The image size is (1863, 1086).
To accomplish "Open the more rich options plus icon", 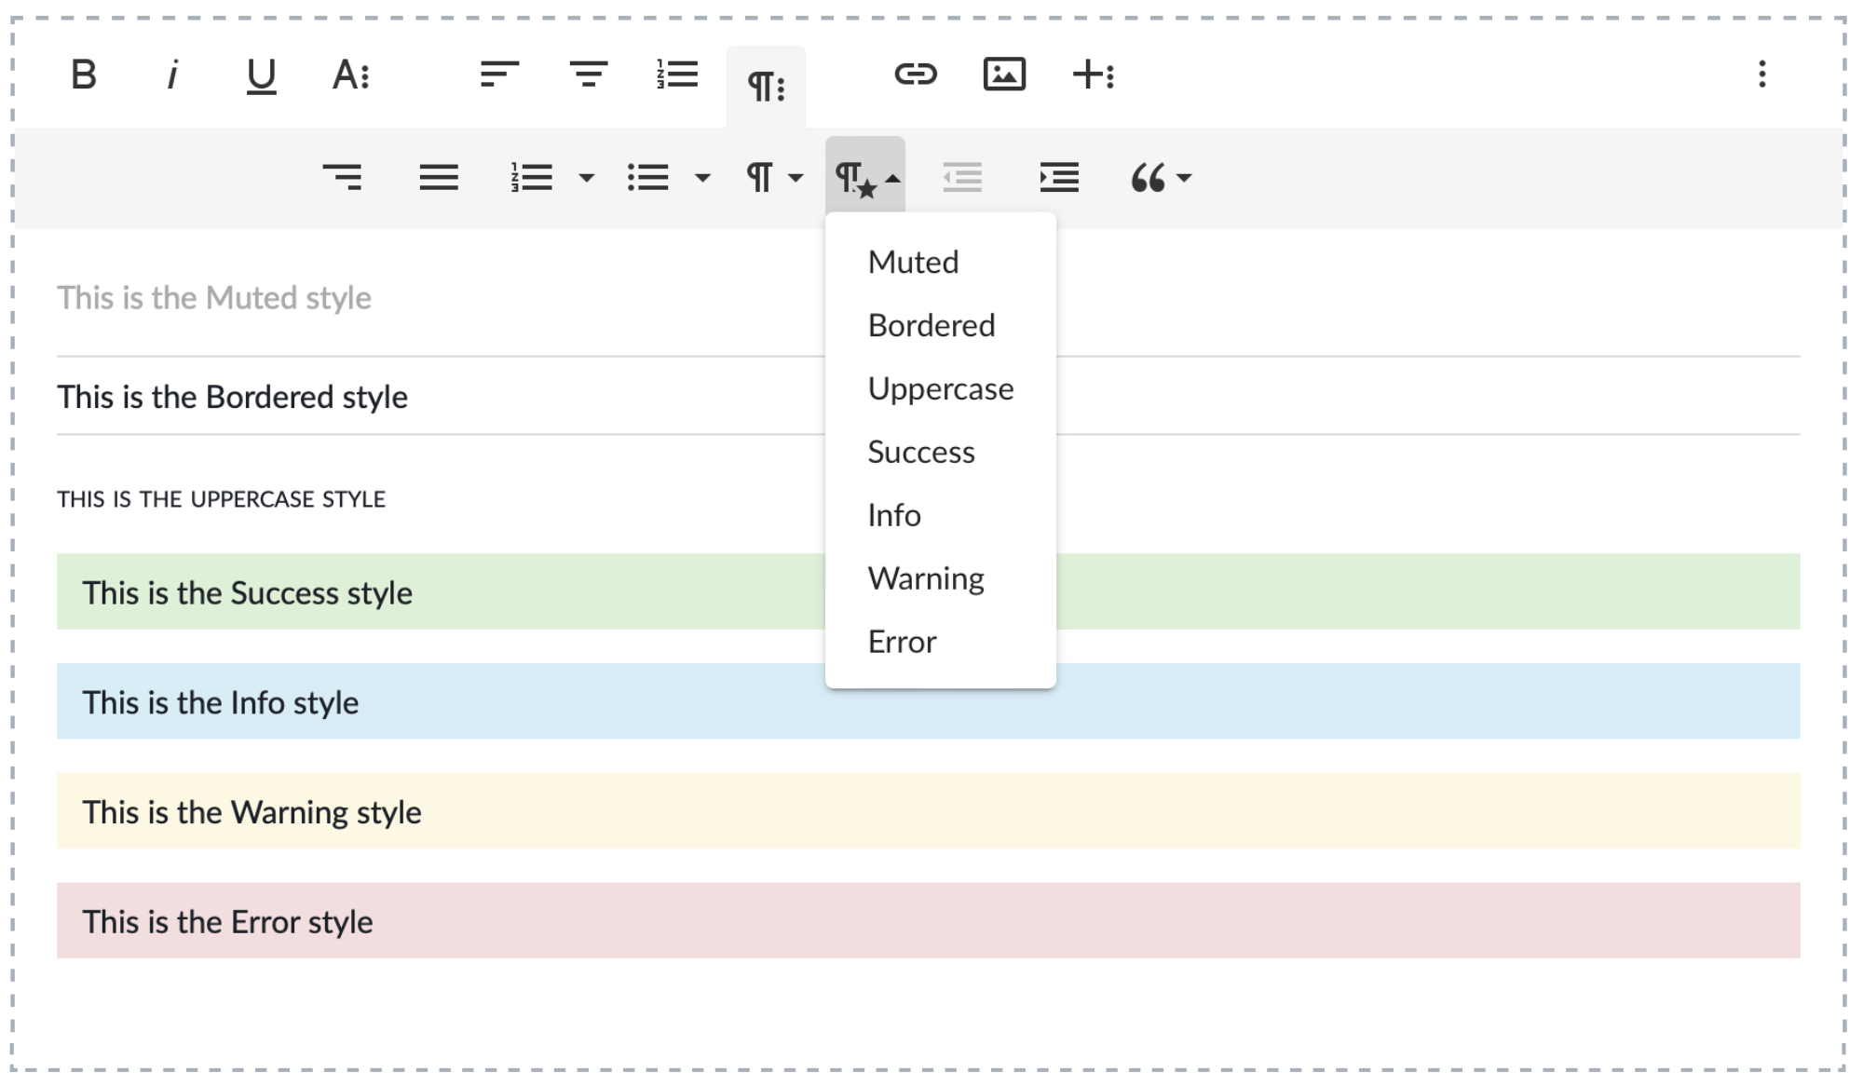I will [1094, 75].
